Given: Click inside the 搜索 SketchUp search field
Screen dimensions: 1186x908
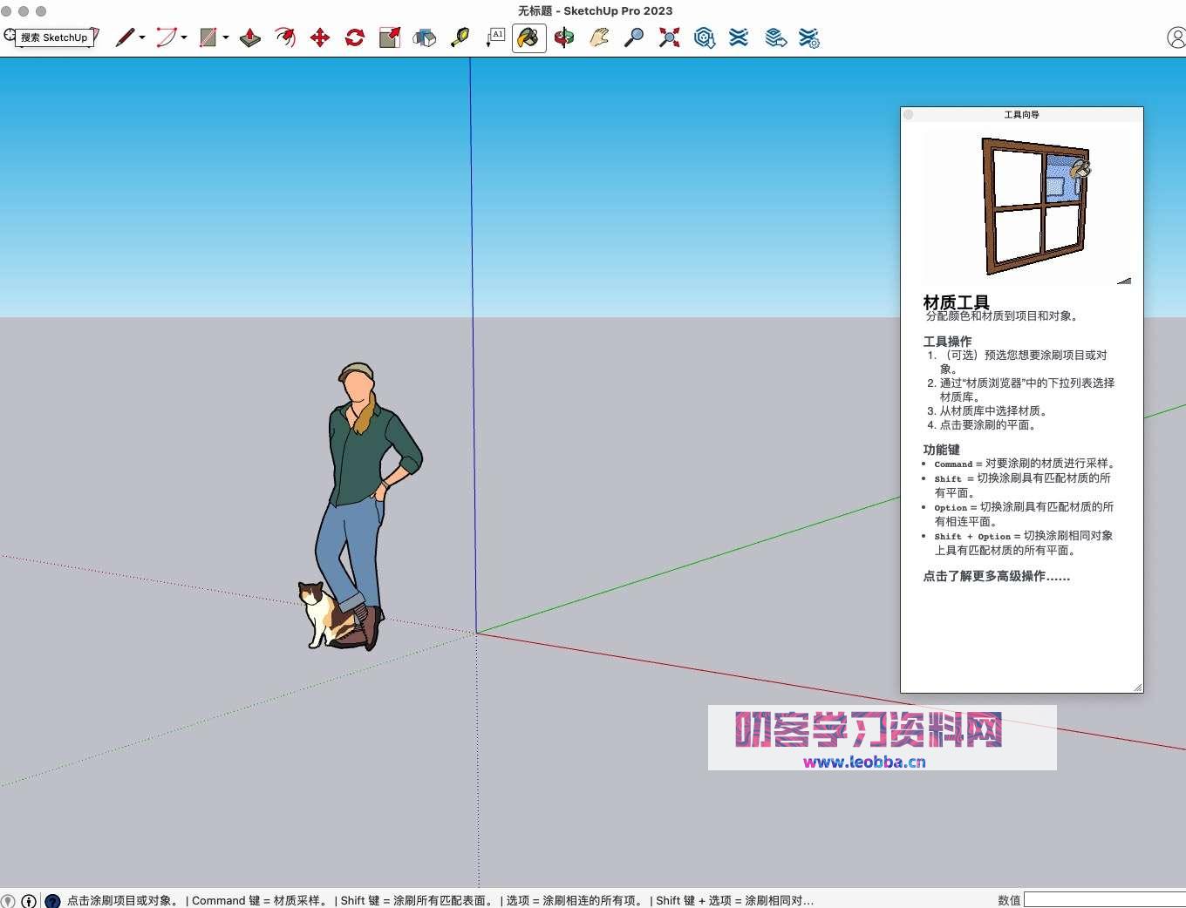Looking at the screenshot, I should click(52, 37).
